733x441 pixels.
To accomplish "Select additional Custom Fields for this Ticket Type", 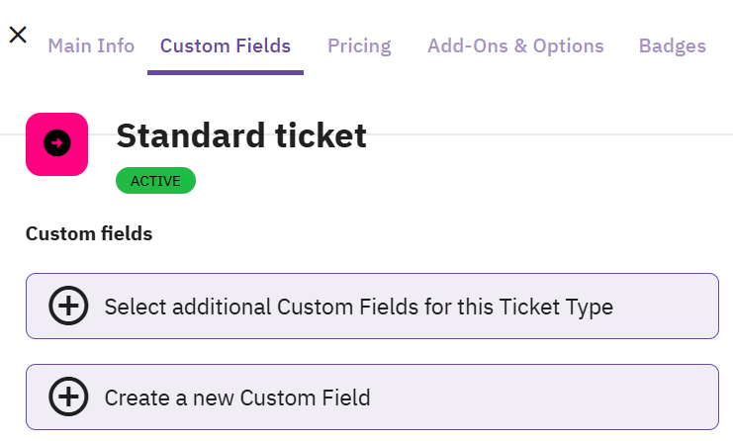I will pos(358,307).
